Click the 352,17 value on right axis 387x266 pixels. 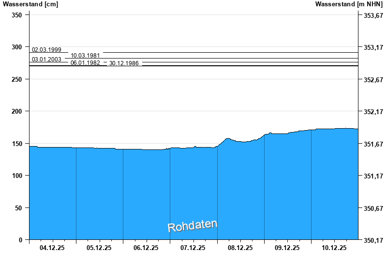point(373,112)
